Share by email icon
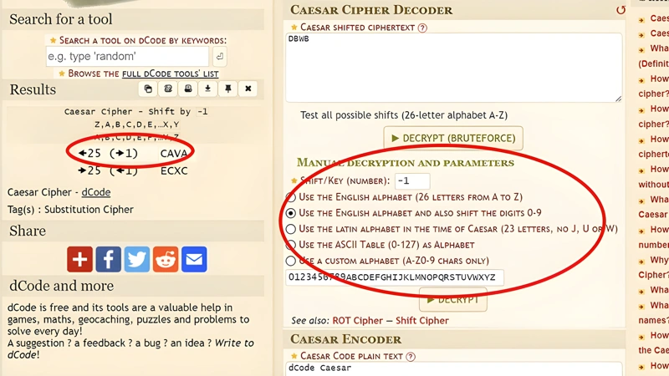This screenshot has height=376, width=669. tap(194, 259)
